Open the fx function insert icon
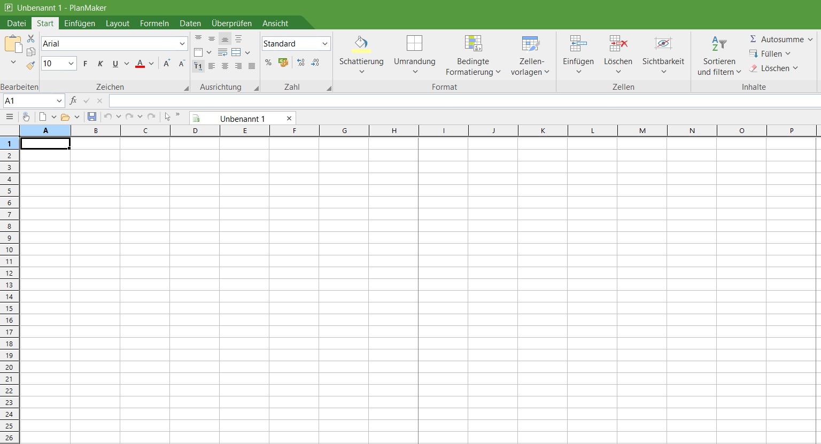The height and width of the screenshot is (444, 821). coord(73,101)
